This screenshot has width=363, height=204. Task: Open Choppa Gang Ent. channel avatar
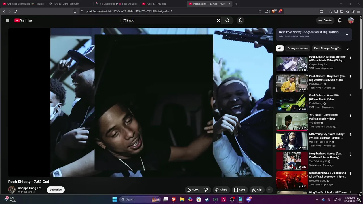[12, 190]
